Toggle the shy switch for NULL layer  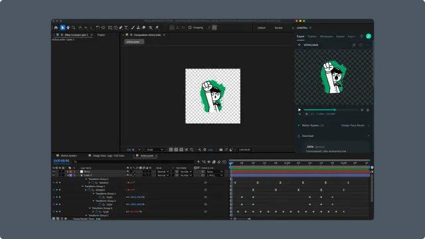pos(127,171)
